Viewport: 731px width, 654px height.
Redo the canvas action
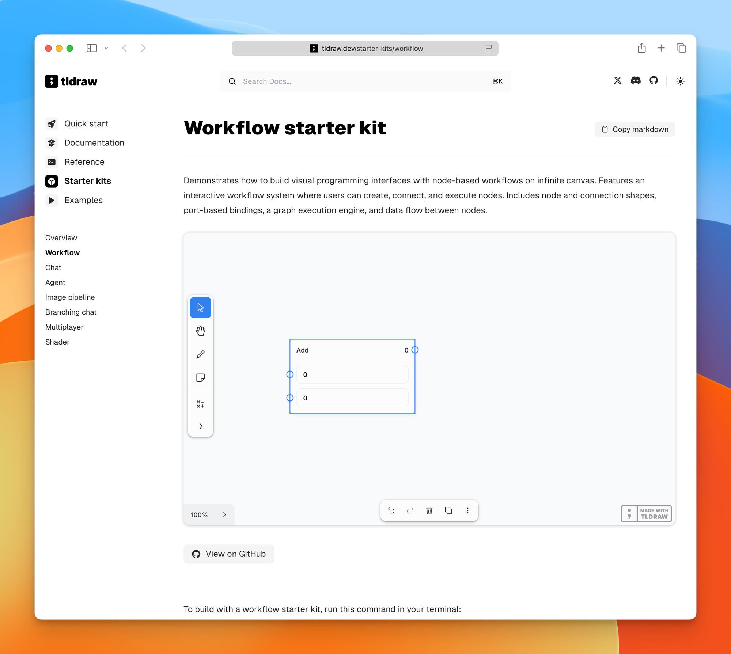[410, 510]
